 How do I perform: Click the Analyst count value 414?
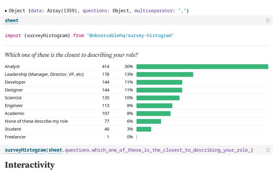[x=106, y=67]
